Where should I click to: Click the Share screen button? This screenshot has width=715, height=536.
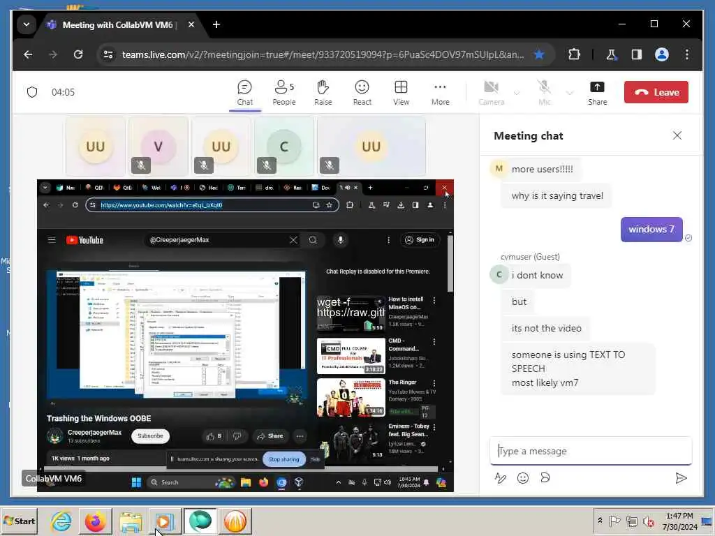click(598, 93)
